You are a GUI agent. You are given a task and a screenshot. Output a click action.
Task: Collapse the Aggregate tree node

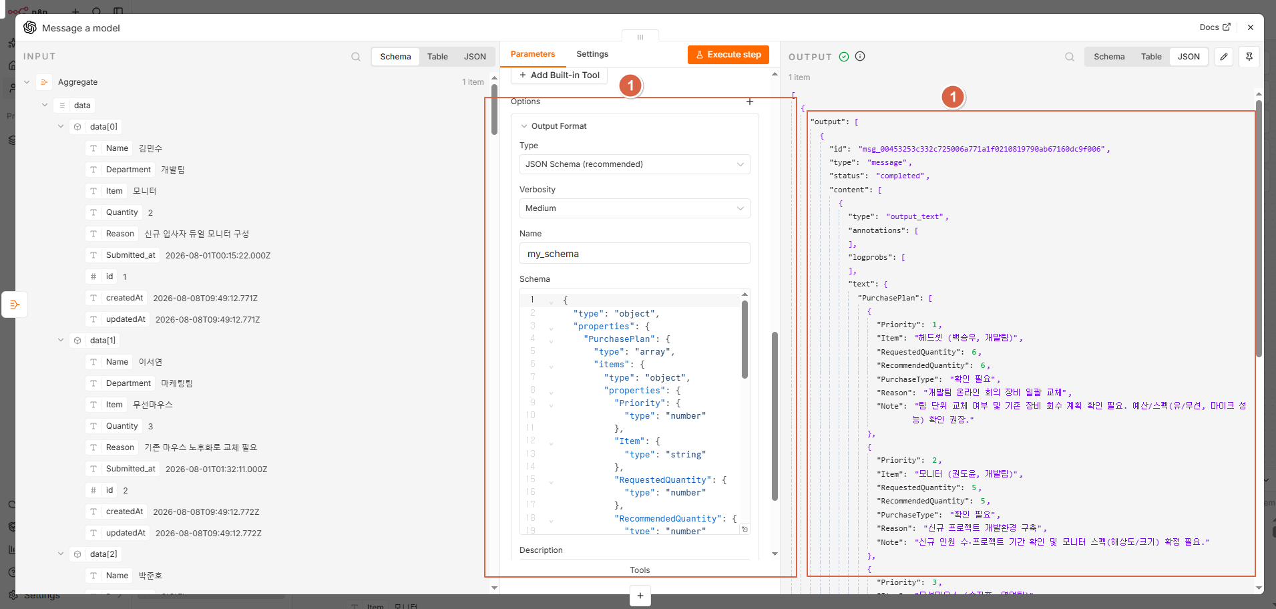(27, 82)
